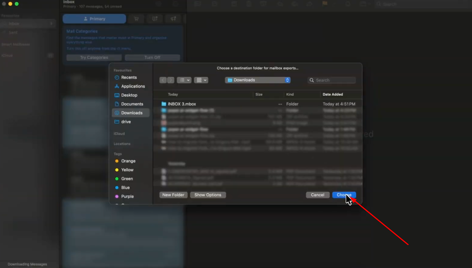The width and height of the screenshot is (472, 268).
Task: Click the iCloud row in Mail sidebar
Action: point(28,56)
